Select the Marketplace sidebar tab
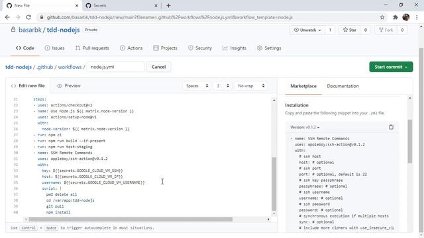This screenshot has width=424, height=238. click(x=303, y=86)
